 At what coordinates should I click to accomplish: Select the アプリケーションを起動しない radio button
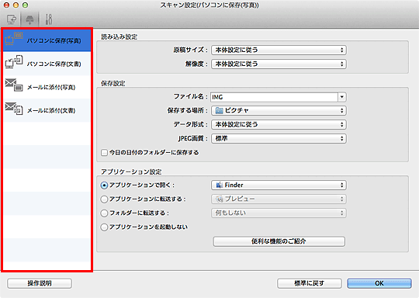104,227
